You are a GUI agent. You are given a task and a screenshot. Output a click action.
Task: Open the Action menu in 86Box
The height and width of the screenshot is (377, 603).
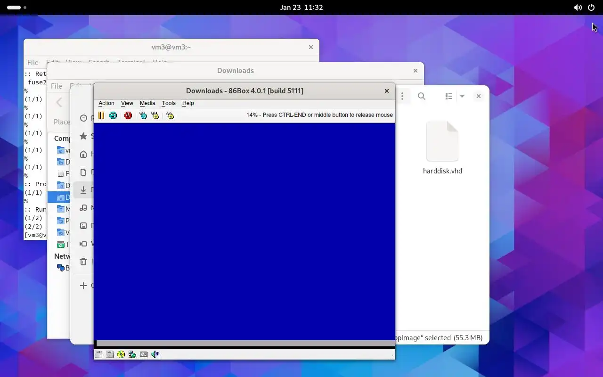106,103
